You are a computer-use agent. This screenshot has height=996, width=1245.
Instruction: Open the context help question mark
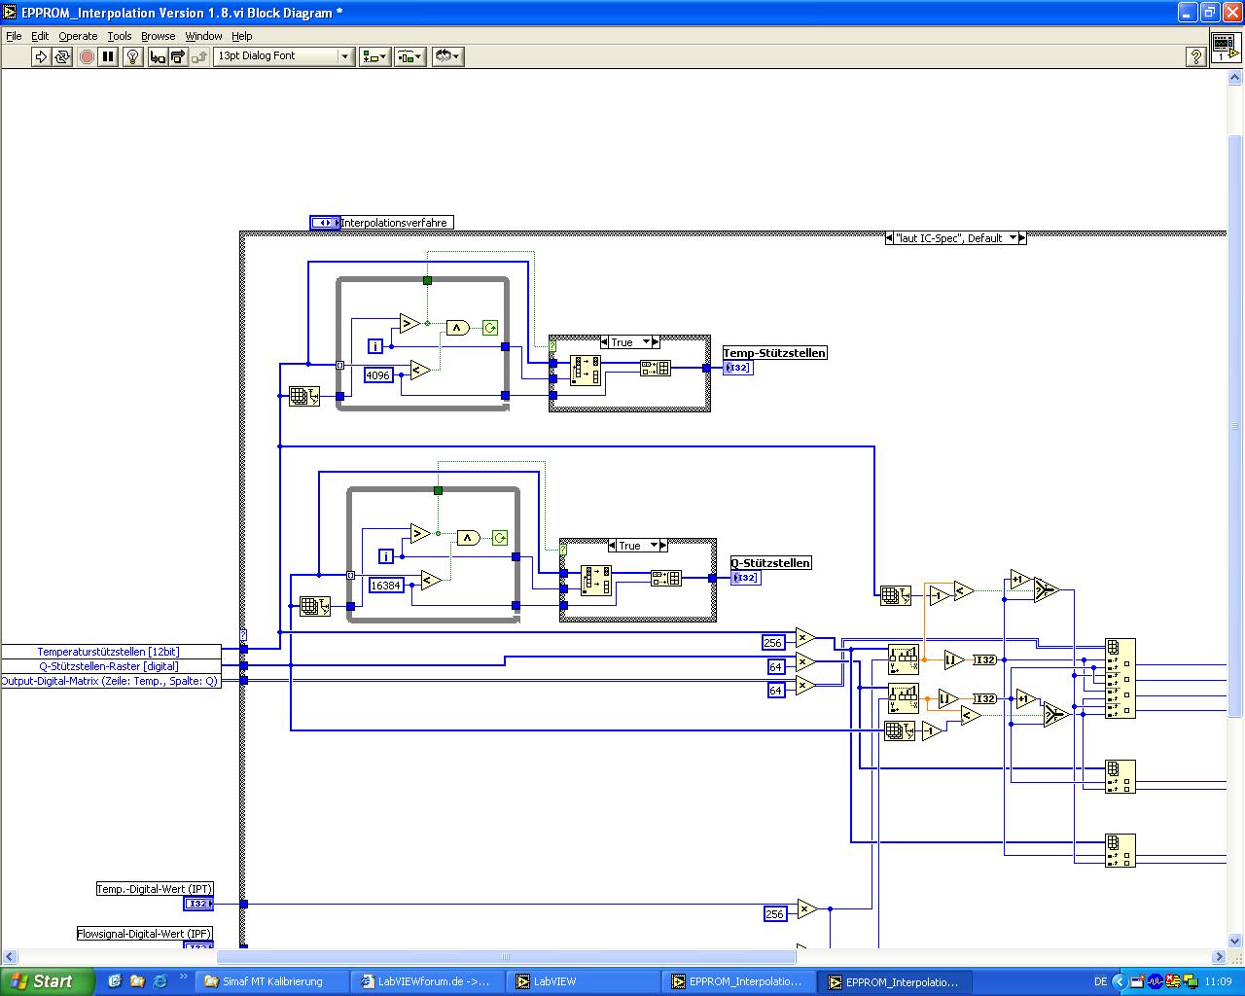pos(1196,56)
